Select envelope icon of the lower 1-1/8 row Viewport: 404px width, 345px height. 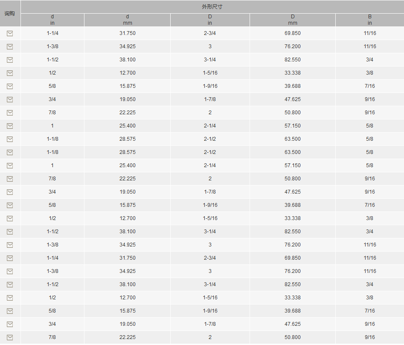10,152
